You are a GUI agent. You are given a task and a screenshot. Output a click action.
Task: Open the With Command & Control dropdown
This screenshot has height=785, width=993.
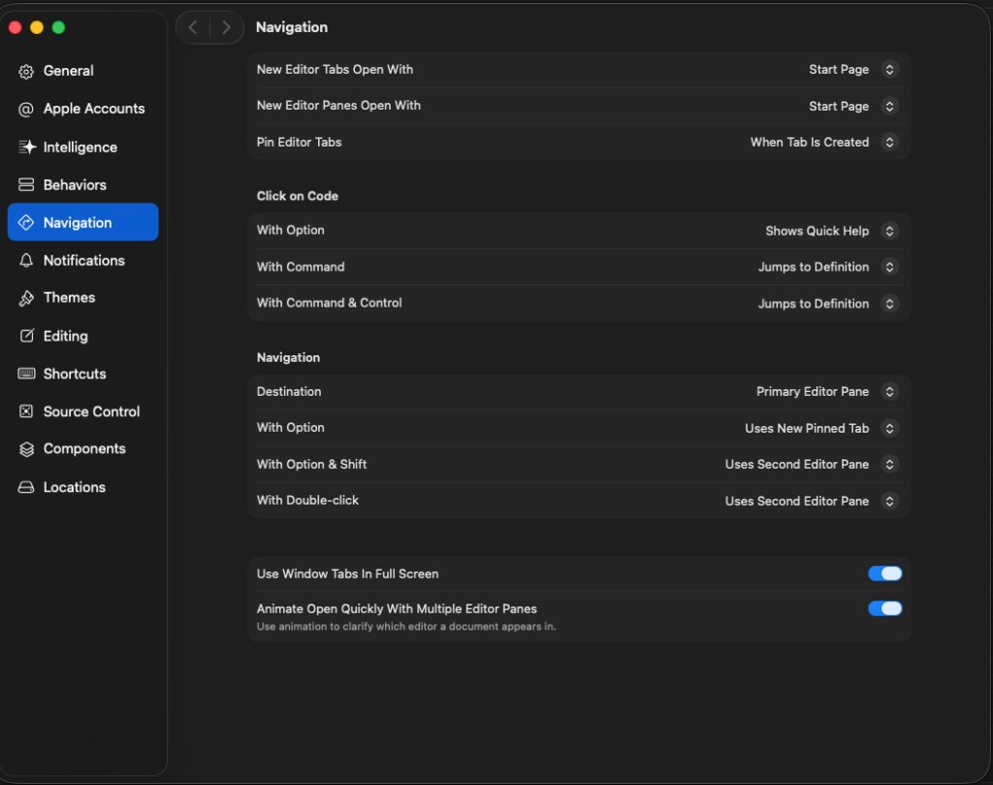click(x=888, y=304)
